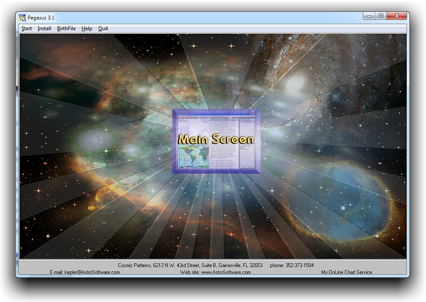The width and height of the screenshot is (426, 302).
Task: Click the bright galaxy core in the background
Action: tap(295, 83)
